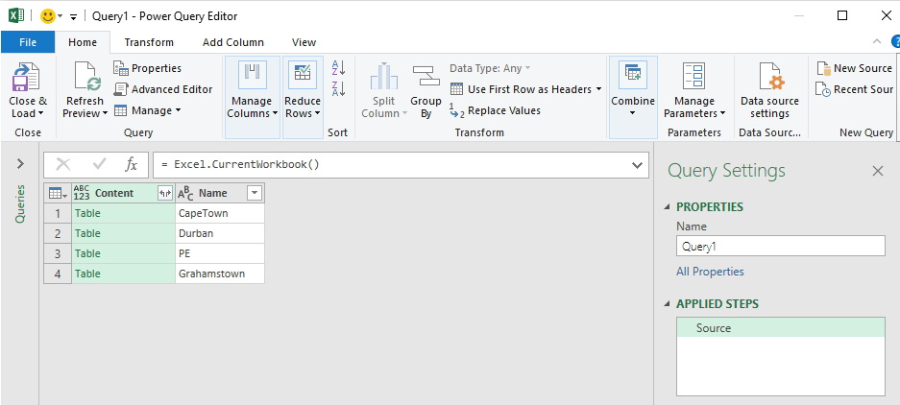
Task: Collapse the PROPERTIES section
Action: coord(667,207)
